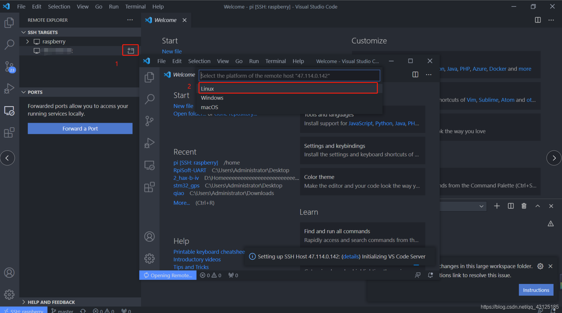Open recent pi [SSH: raspberry] link
The width and height of the screenshot is (562, 313).
point(196,162)
